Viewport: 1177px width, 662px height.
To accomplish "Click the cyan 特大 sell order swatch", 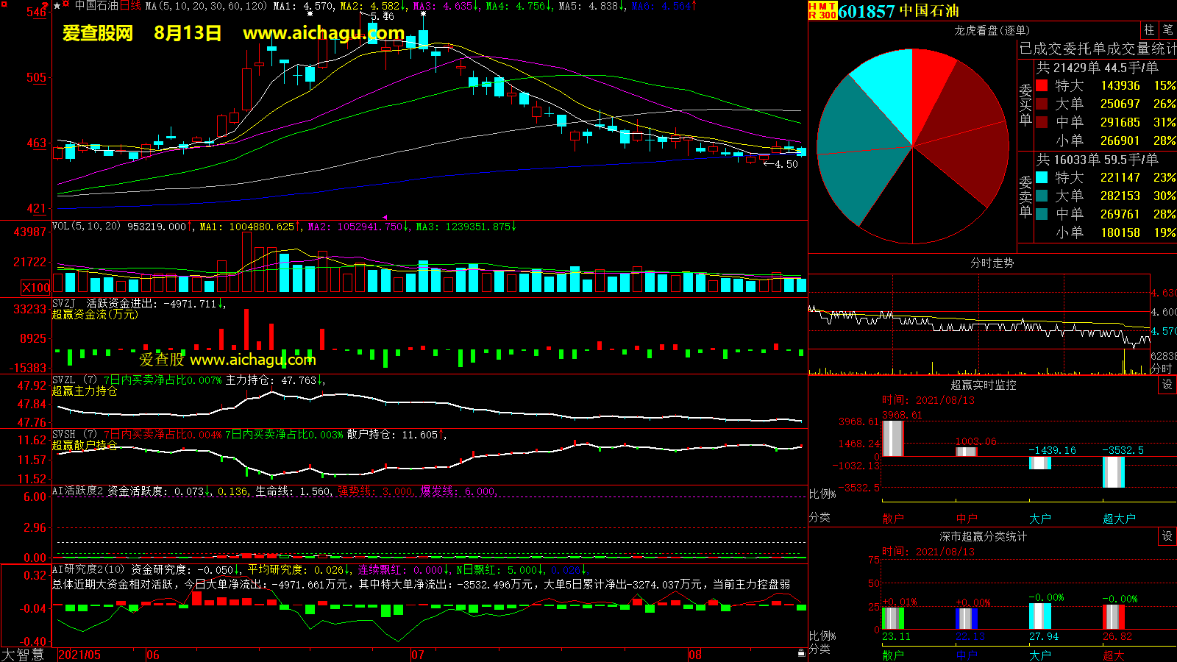I will point(1042,177).
